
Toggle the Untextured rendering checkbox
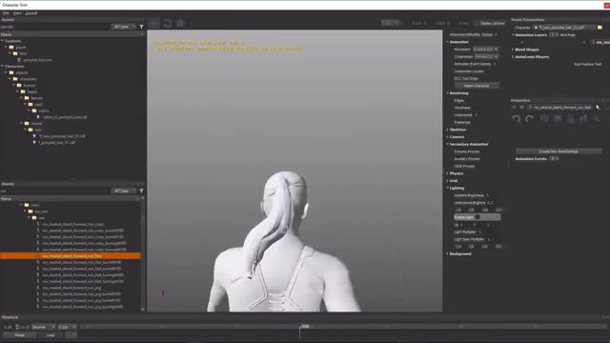coord(477,115)
